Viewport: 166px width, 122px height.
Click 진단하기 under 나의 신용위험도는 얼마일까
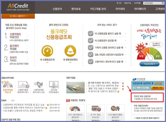[x=75, y=120]
